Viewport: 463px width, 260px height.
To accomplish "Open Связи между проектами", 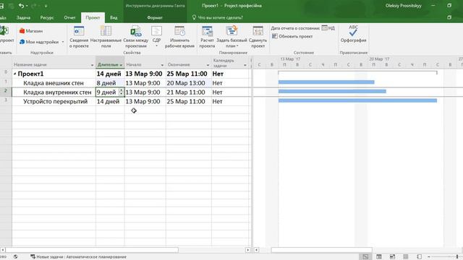I will 136,37.
